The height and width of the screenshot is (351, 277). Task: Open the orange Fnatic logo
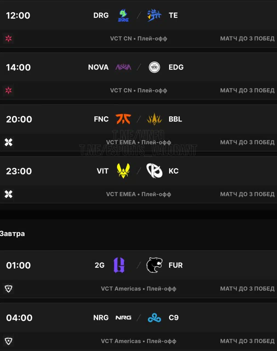tap(123, 119)
